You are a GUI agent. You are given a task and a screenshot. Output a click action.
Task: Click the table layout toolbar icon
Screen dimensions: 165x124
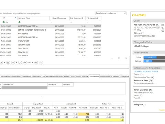click(x=8, y=63)
